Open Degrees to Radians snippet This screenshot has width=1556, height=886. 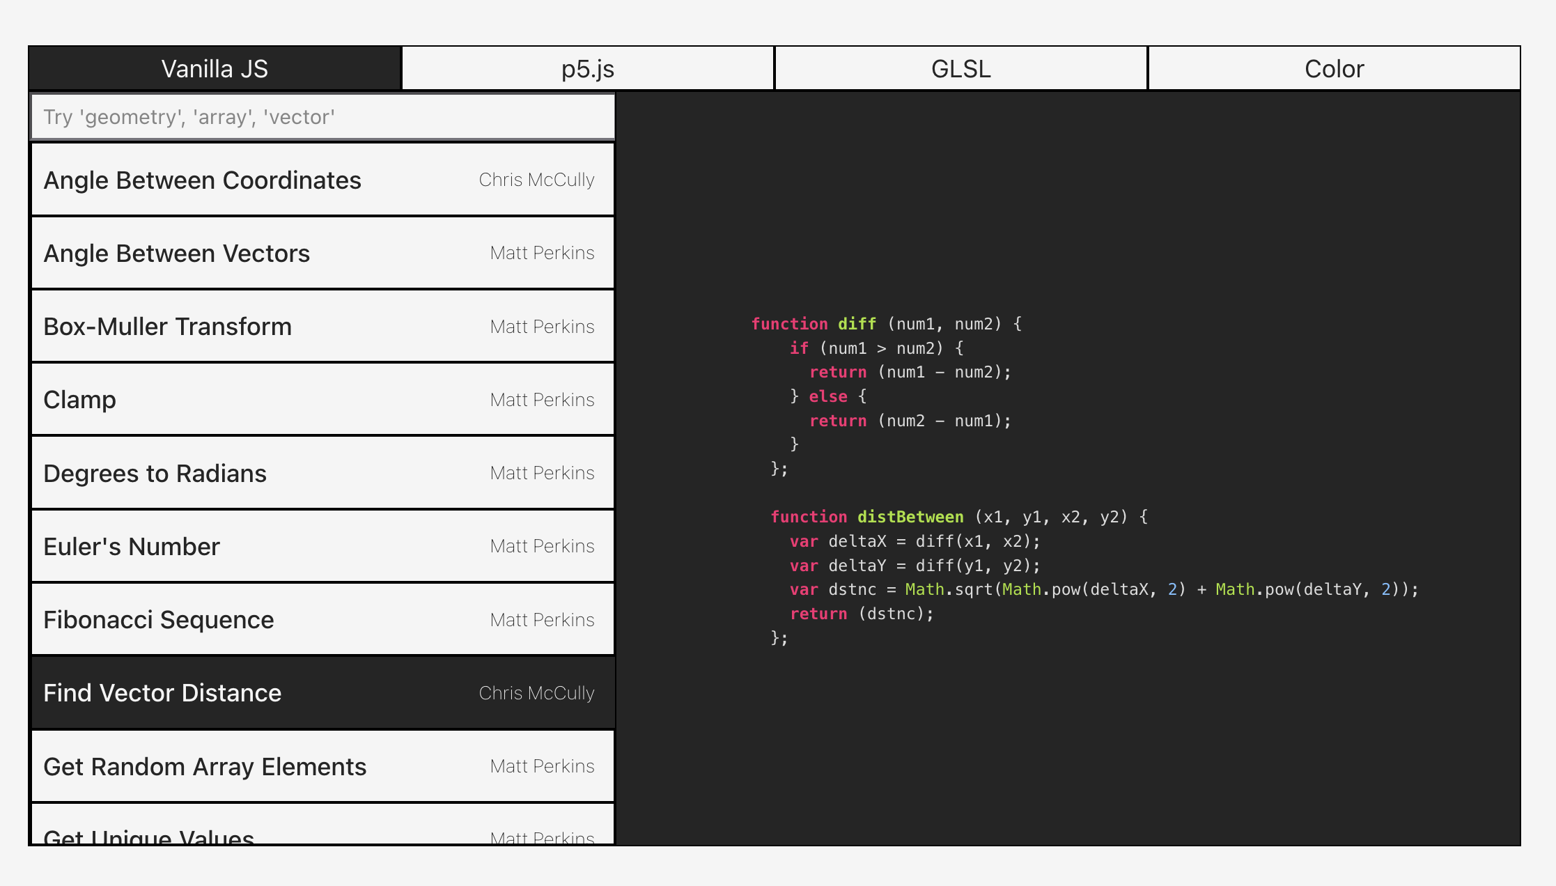pos(322,473)
